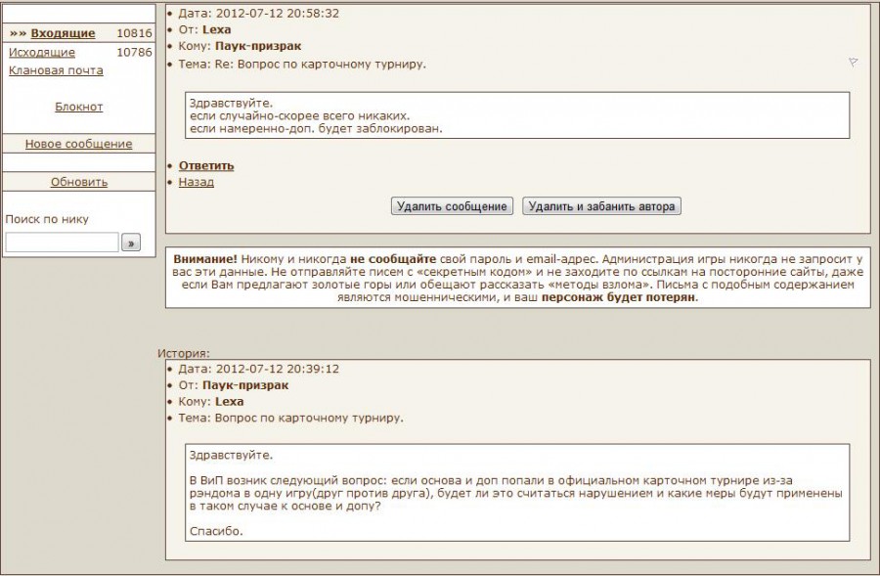Click the Поиск по нику label
The height and width of the screenshot is (576, 880).
(x=47, y=219)
